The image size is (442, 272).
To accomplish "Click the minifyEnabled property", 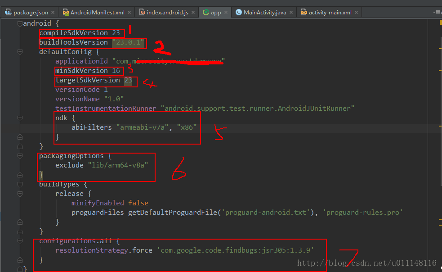I will tap(98, 204).
